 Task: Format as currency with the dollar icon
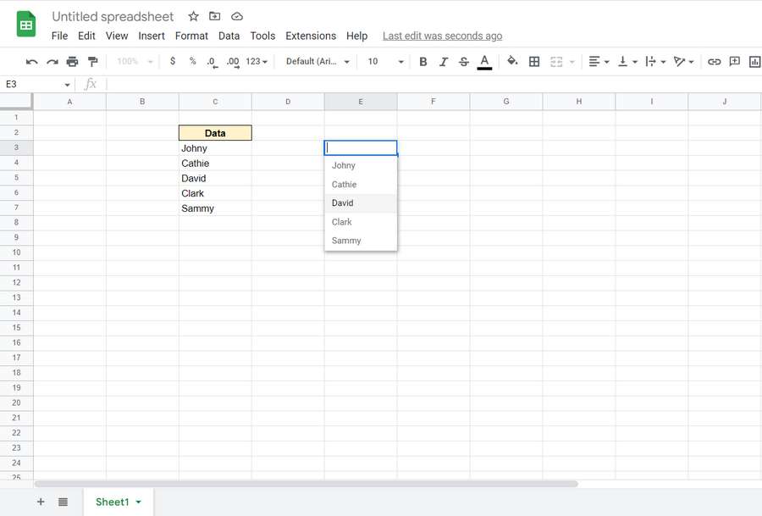(173, 61)
